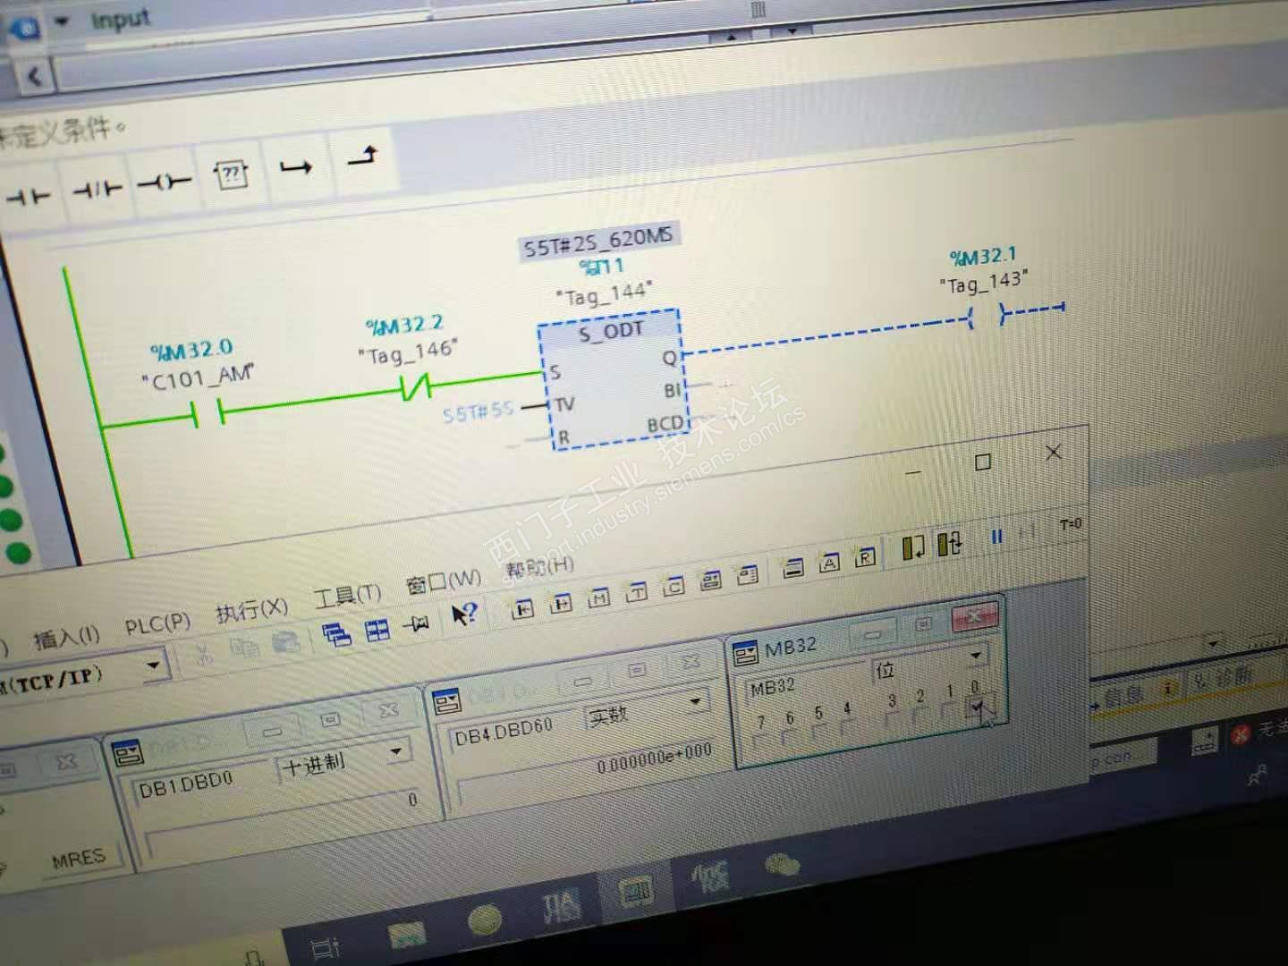Insert an empty box instruction
1288x966 pixels.
(231, 174)
